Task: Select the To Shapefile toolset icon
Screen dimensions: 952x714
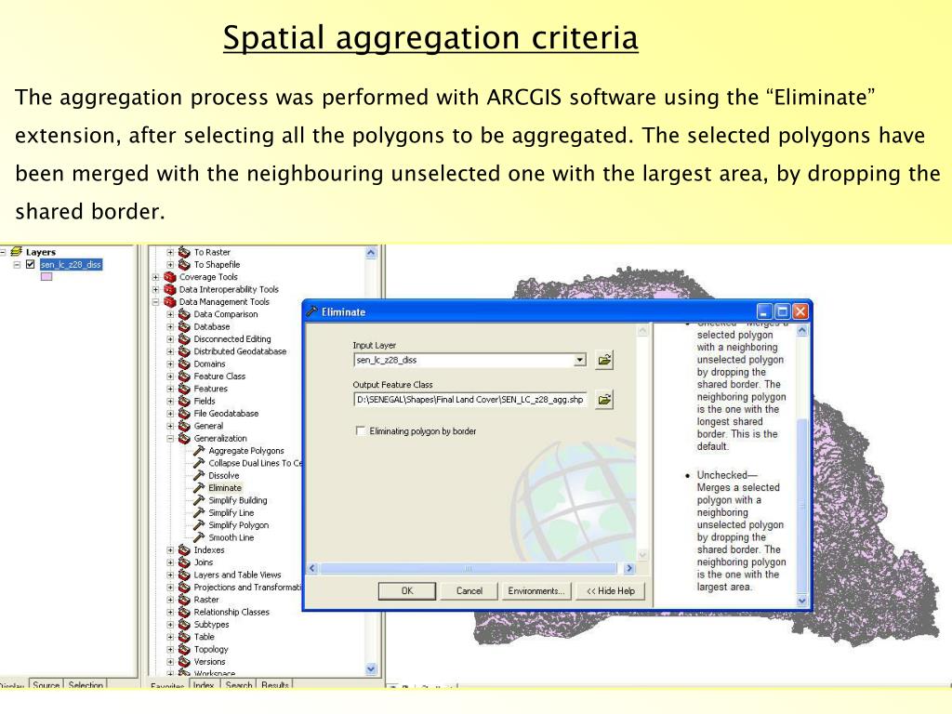Action: click(185, 264)
